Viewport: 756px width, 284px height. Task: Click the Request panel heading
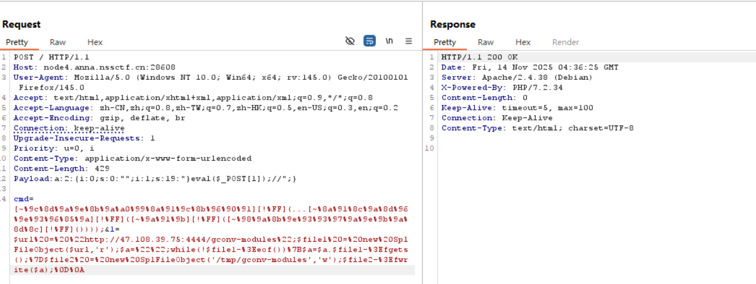click(21, 24)
